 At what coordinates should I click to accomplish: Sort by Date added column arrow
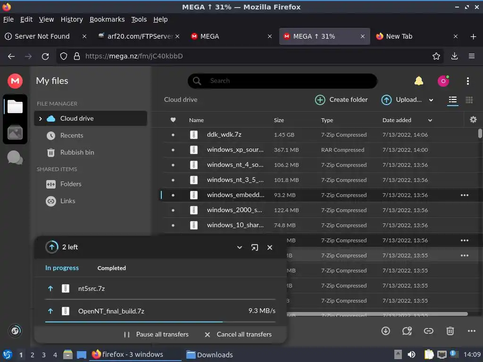tap(430, 120)
